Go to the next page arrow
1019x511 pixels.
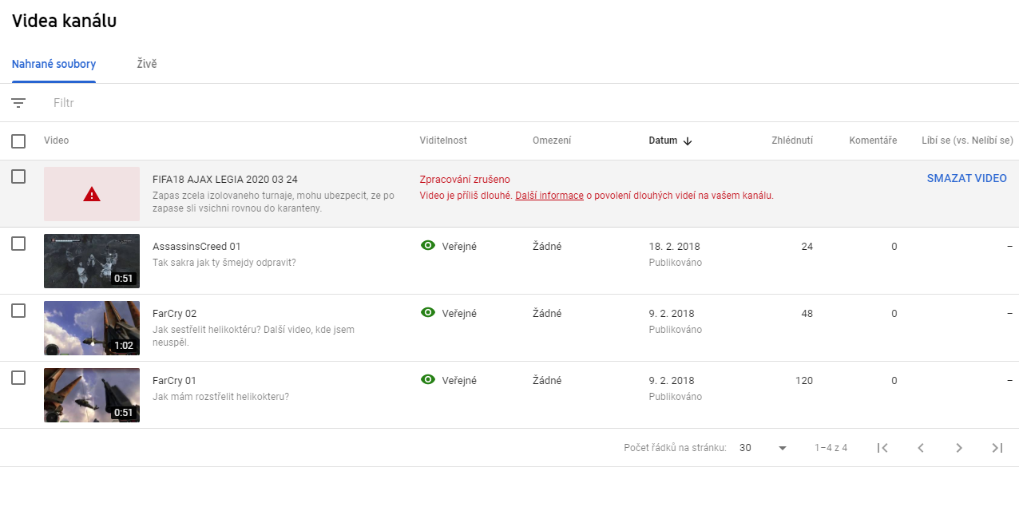click(x=959, y=448)
